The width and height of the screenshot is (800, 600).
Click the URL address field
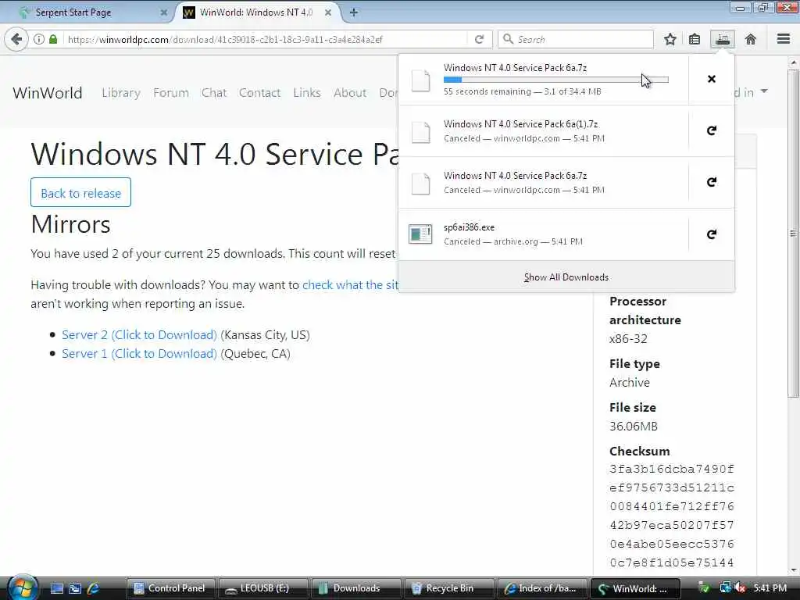266,39
